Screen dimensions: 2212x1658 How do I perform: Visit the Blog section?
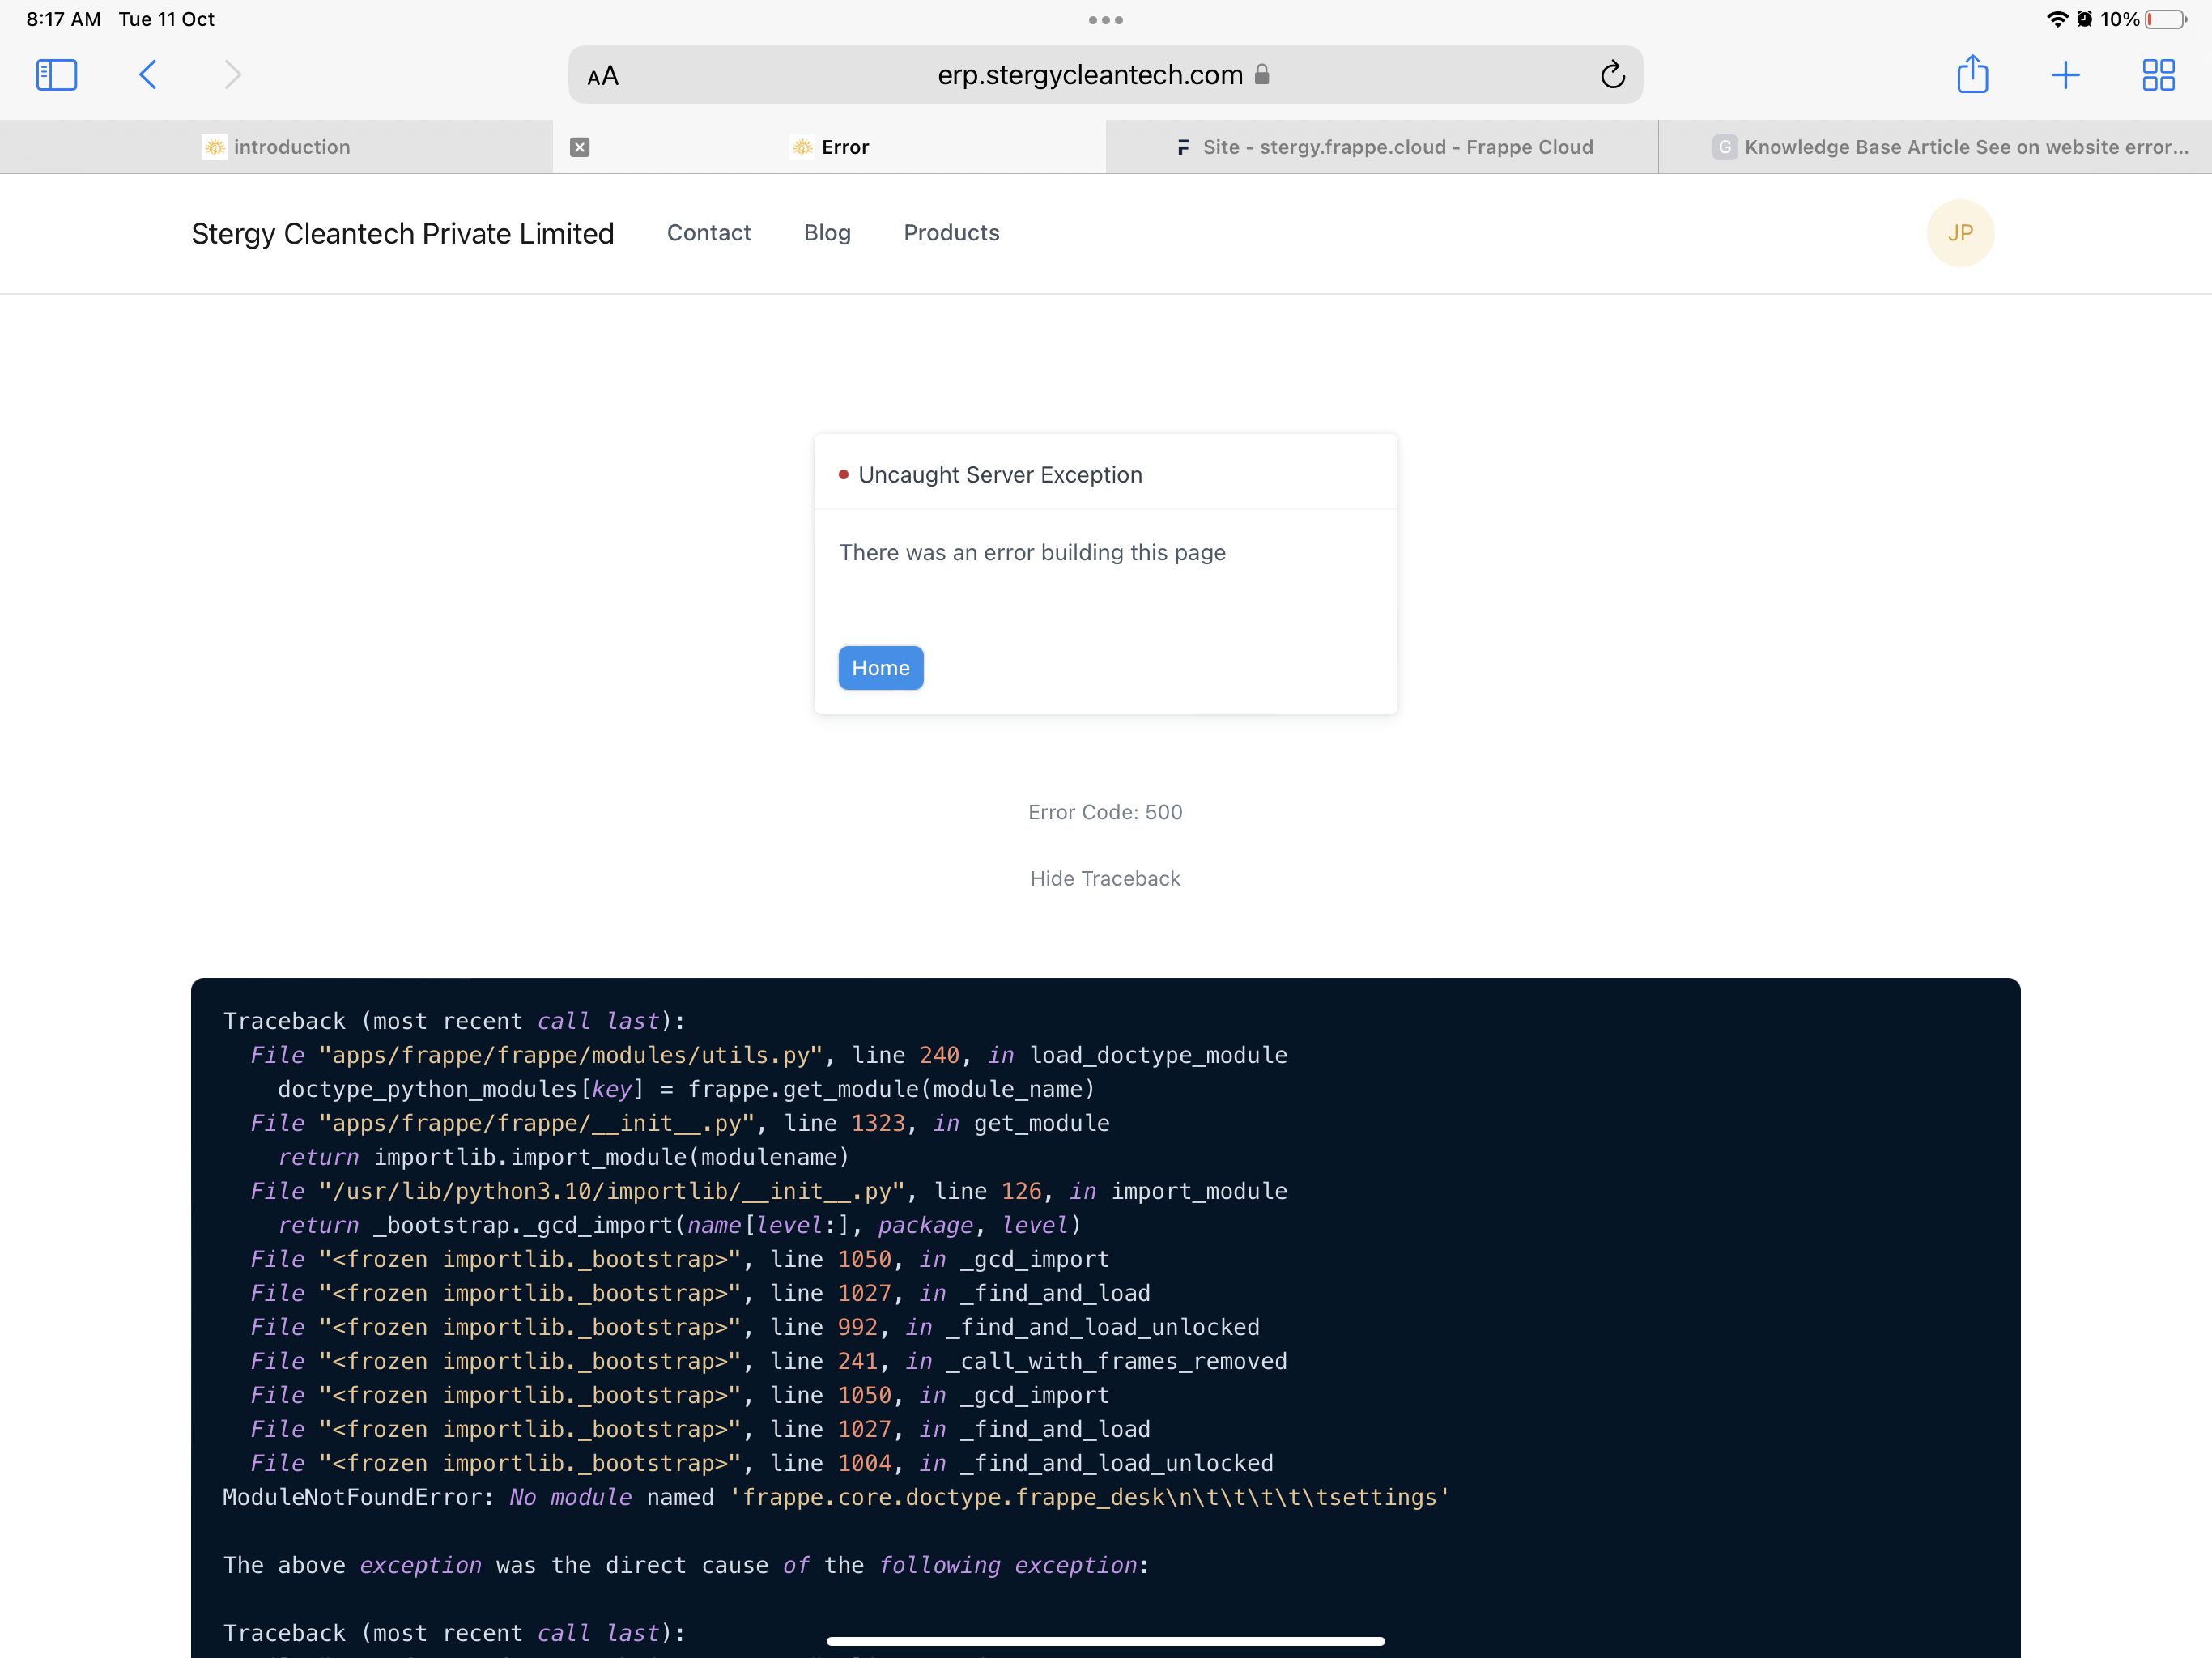827,233
